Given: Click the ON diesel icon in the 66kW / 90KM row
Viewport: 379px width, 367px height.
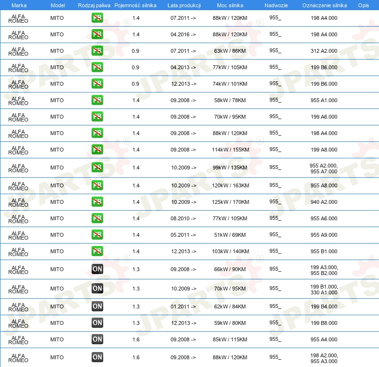Looking at the screenshot, I should 97,269.
